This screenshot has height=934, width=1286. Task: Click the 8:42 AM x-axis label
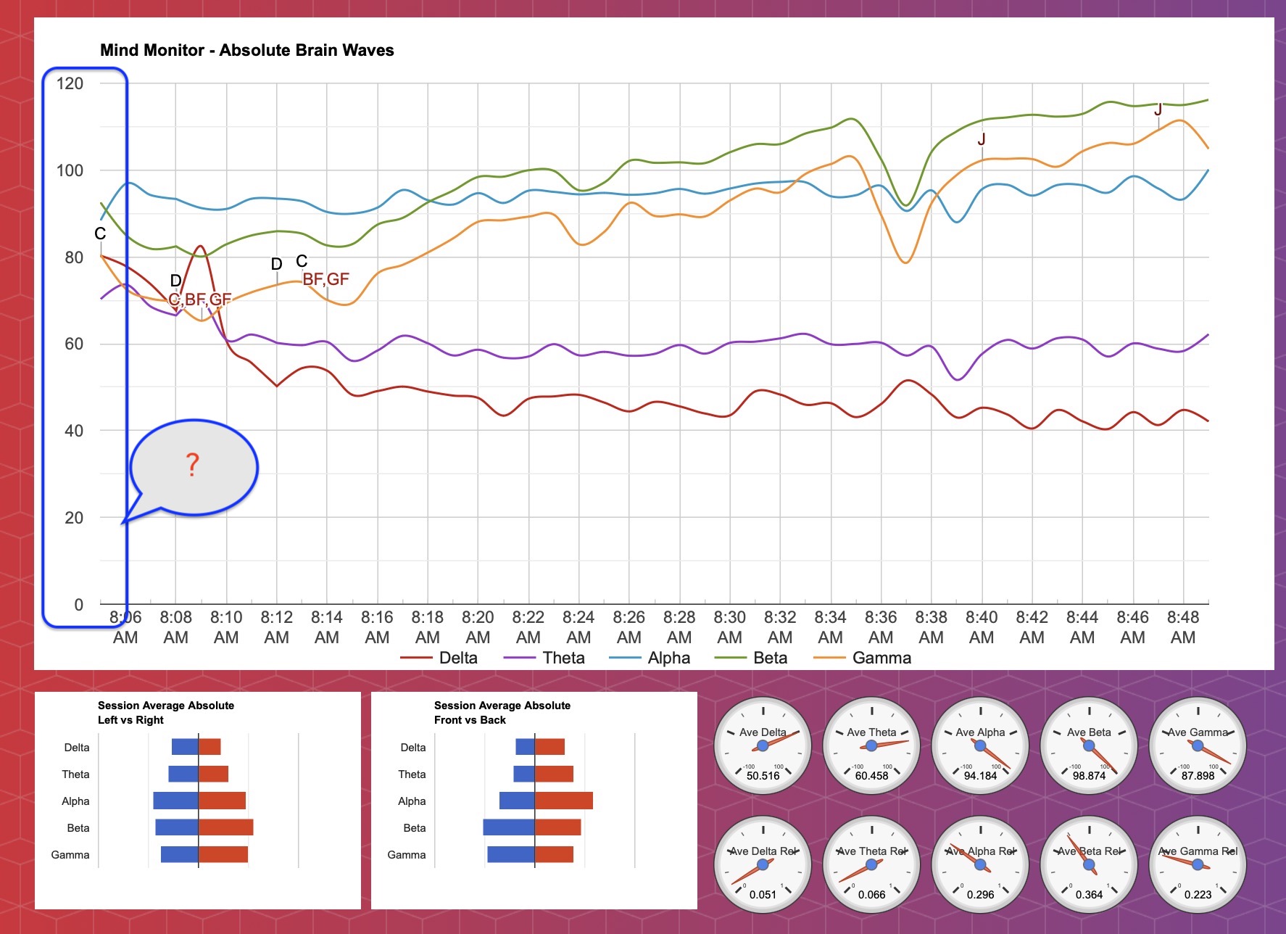click(x=1032, y=627)
